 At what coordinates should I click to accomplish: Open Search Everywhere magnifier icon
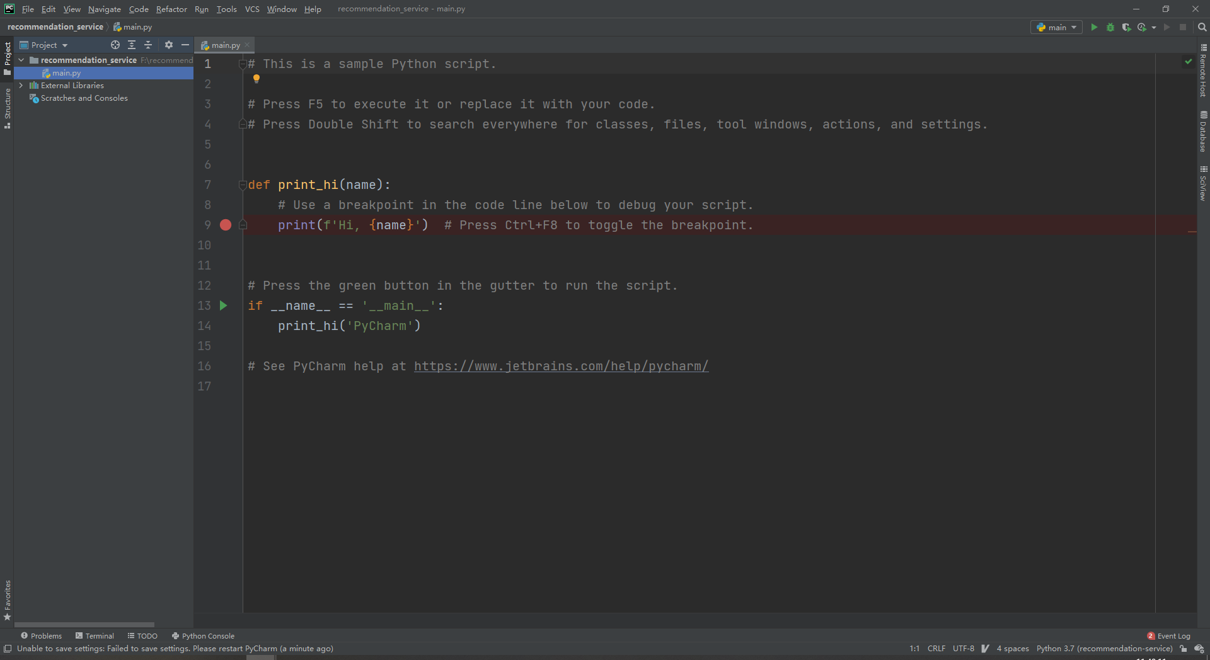pyautogui.click(x=1202, y=27)
